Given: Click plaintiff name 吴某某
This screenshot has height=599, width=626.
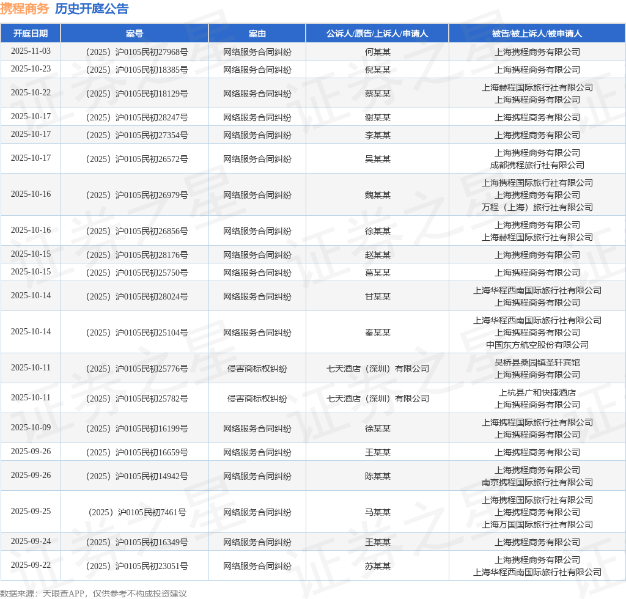Looking at the screenshot, I should click(377, 159).
